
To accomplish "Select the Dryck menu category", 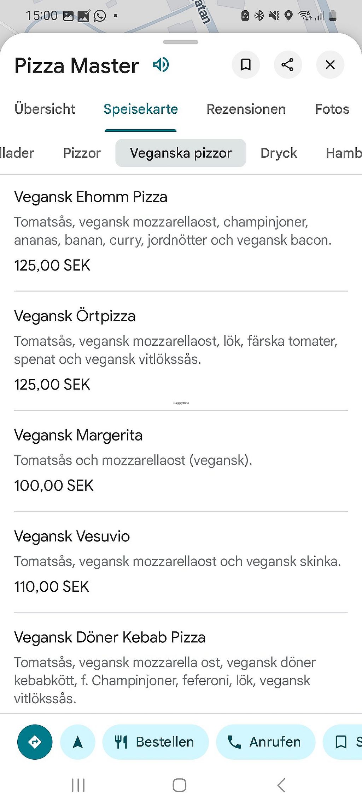I will pos(279,153).
